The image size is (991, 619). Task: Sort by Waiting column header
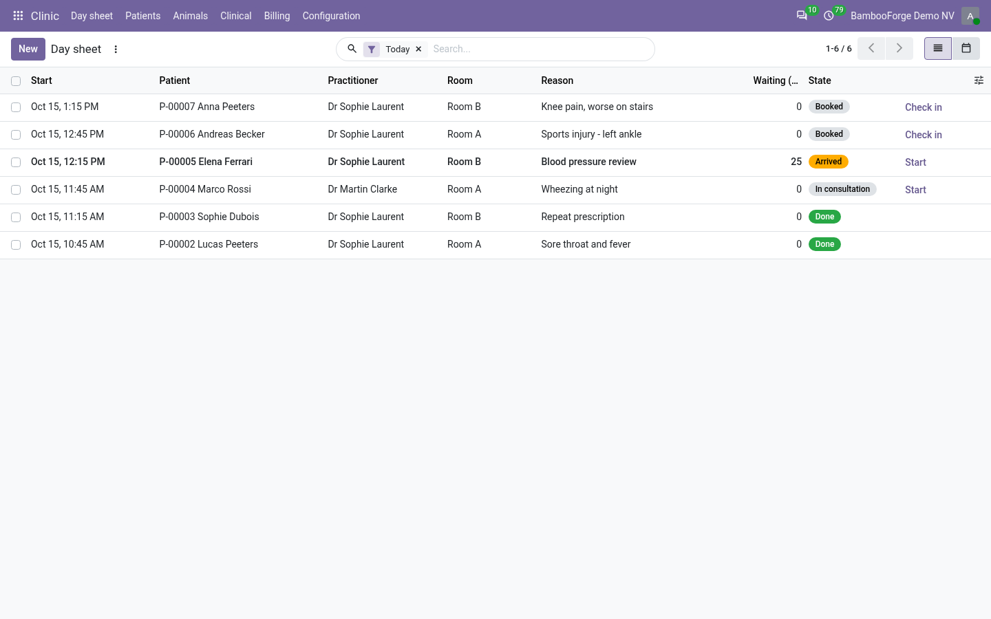click(775, 80)
